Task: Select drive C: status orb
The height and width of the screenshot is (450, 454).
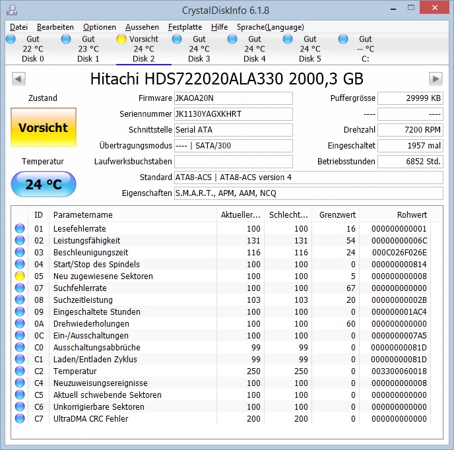Action: [x=343, y=39]
